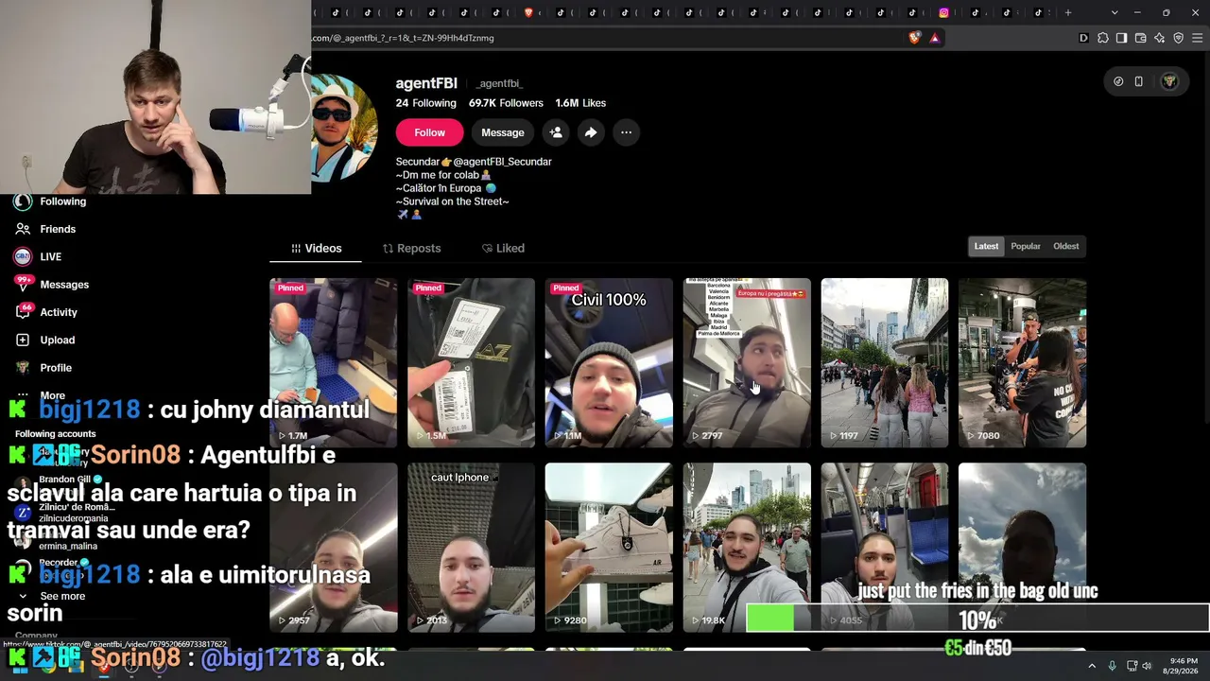Viewport: 1210px width, 681px height.
Task: Open a new browser tab
Action: [1068, 12]
